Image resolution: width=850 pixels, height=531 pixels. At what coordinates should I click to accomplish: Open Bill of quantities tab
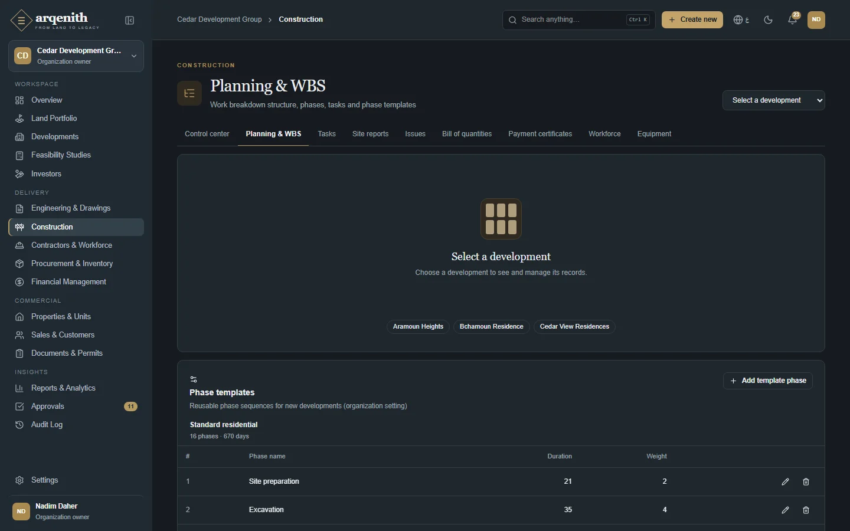coord(467,134)
